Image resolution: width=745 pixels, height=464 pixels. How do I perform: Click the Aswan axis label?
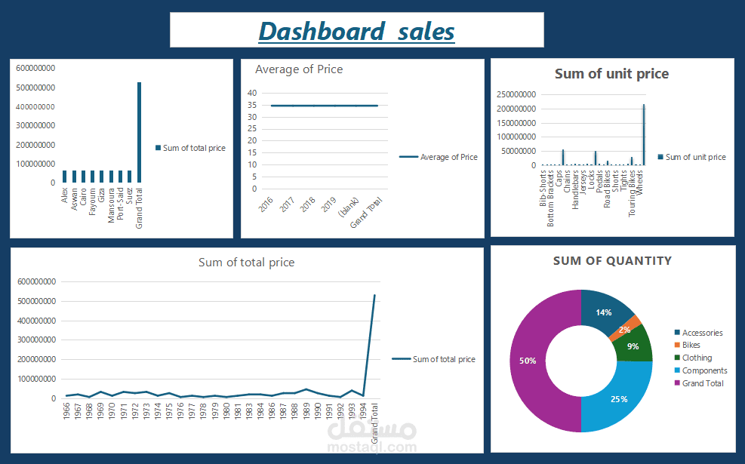74,199
